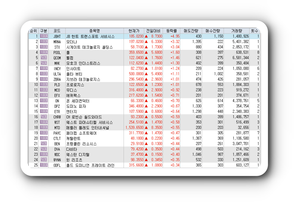Viewport: 294px width, 202px height.
Task: Select the EFX code cell
Action: click(57, 95)
